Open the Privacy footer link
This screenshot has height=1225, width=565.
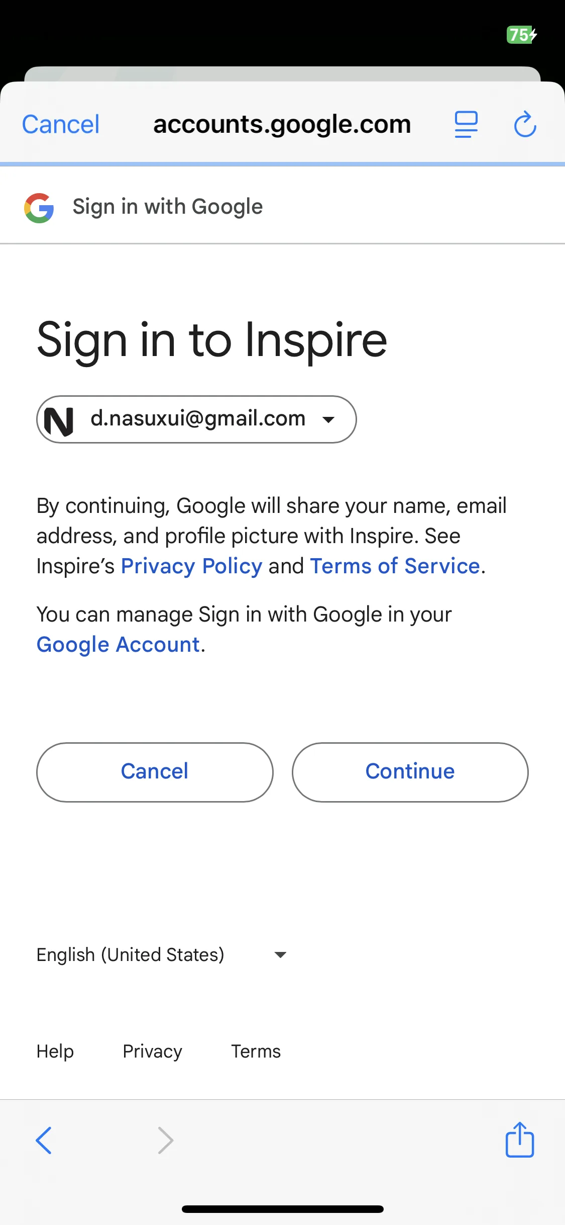pos(152,1052)
